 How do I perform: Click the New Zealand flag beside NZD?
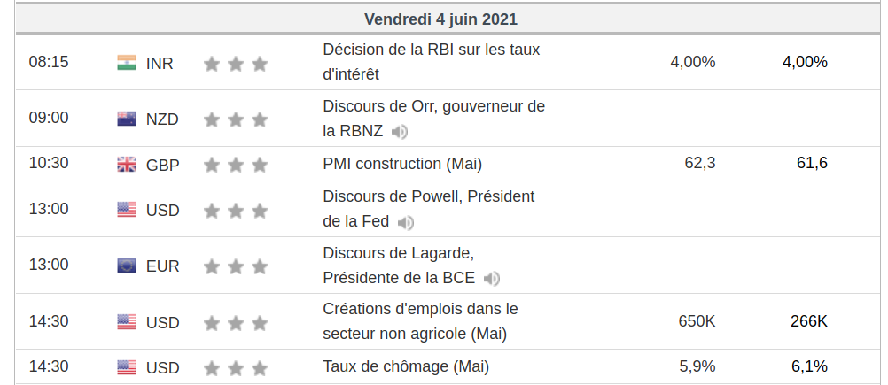click(x=127, y=119)
